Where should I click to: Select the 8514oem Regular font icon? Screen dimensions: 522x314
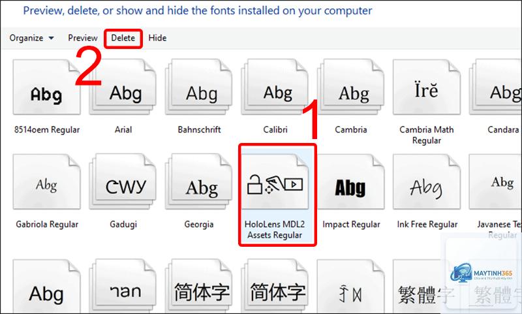[46, 87]
